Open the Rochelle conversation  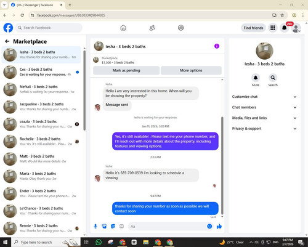pos(41,141)
